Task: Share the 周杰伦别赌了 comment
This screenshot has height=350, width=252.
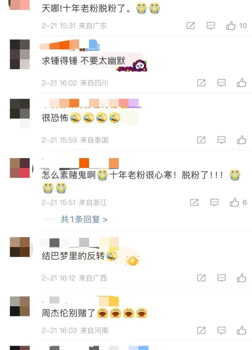Action: (x=201, y=330)
